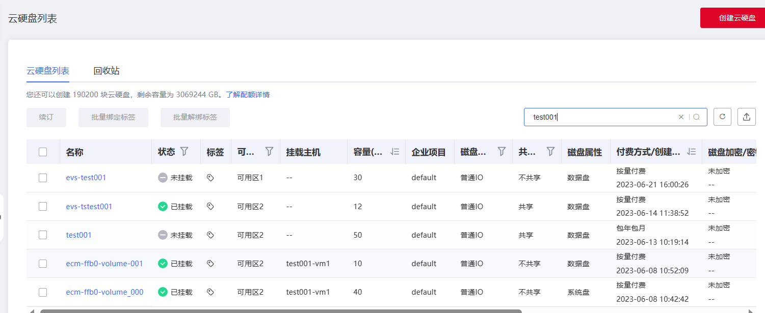
Task: Click the magnifier search icon
Action: (697, 117)
